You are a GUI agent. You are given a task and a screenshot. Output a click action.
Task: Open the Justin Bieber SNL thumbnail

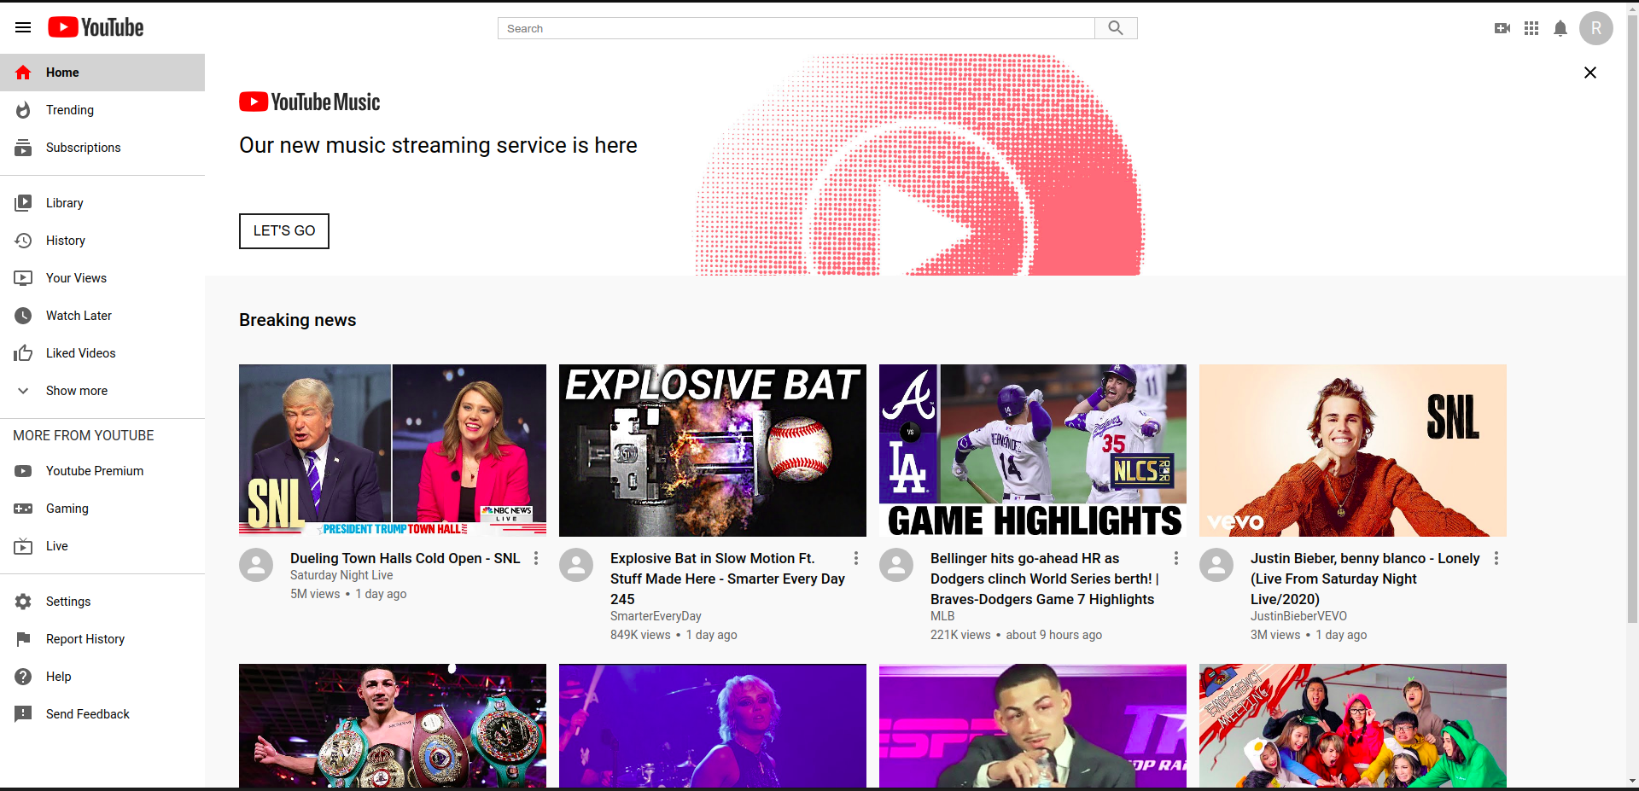point(1353,451)
